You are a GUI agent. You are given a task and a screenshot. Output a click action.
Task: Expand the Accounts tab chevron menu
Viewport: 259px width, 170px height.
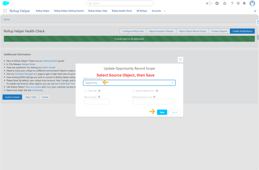(x=165, y=11)
